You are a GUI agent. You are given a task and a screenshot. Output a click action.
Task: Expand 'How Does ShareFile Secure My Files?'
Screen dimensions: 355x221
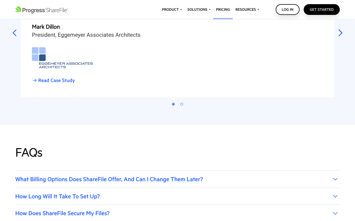tap(177, 213)
